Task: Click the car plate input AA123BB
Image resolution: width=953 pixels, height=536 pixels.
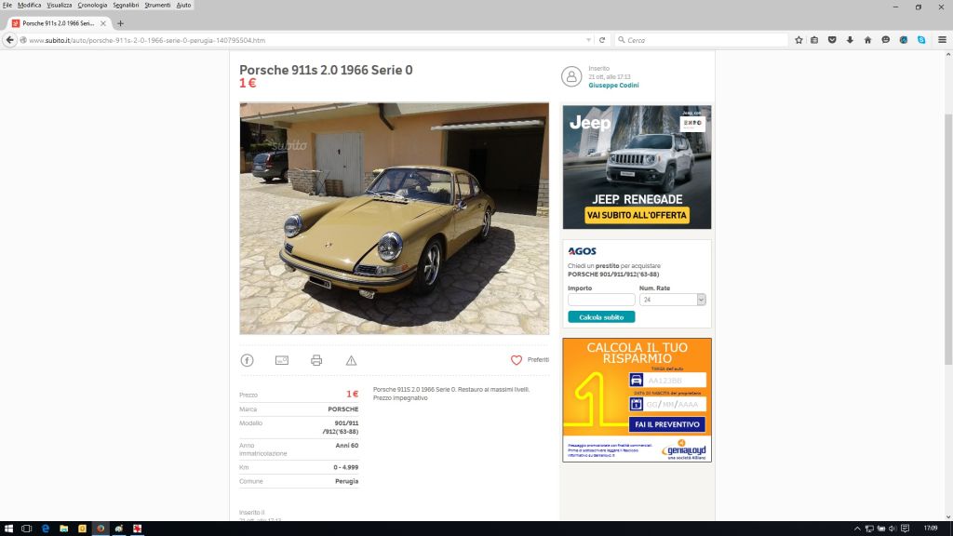Action: click(x=674, y=381)
